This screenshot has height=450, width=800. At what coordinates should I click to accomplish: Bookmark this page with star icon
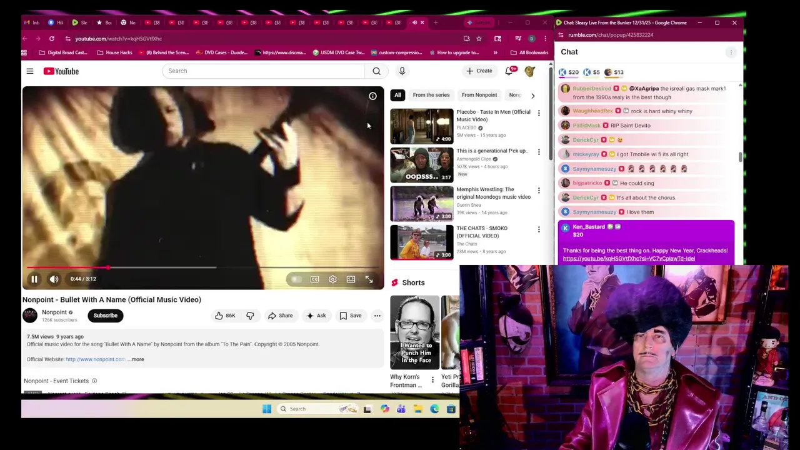(x=479, y=39)
